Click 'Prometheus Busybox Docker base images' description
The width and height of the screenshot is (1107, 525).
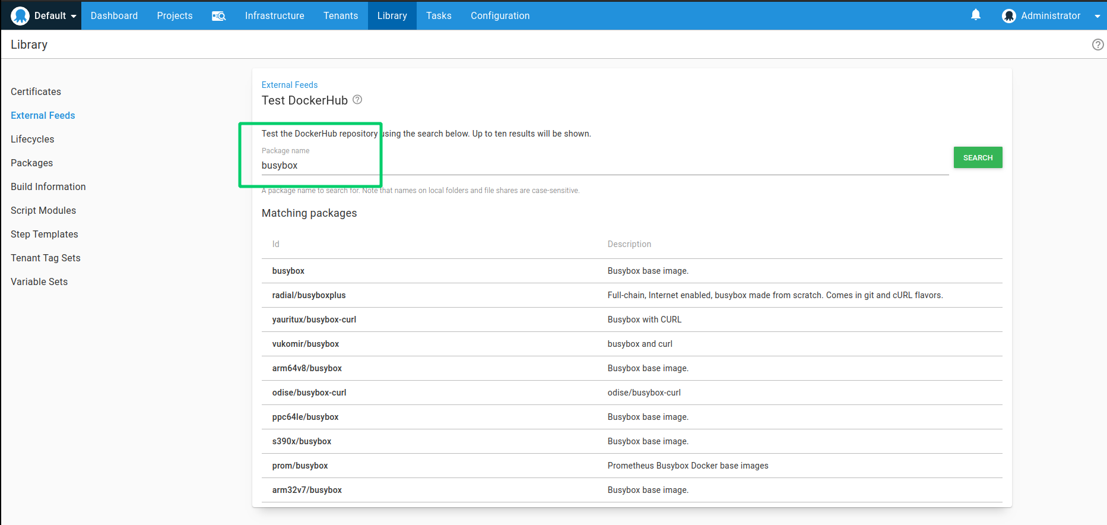[x=688, y=466]
